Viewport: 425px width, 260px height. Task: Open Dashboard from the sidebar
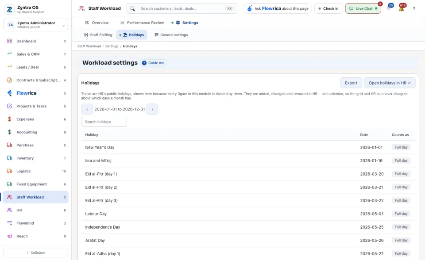pyautogui.click(x=36, y=41)
